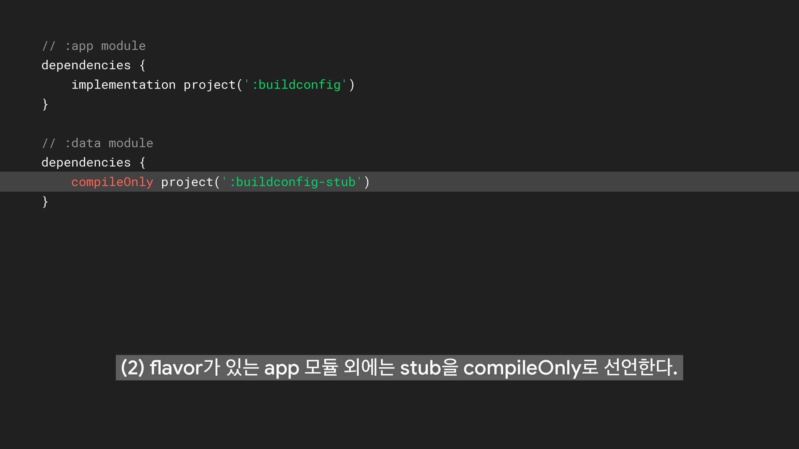Click the red 'compileOnly' keyword in the code

112,182
